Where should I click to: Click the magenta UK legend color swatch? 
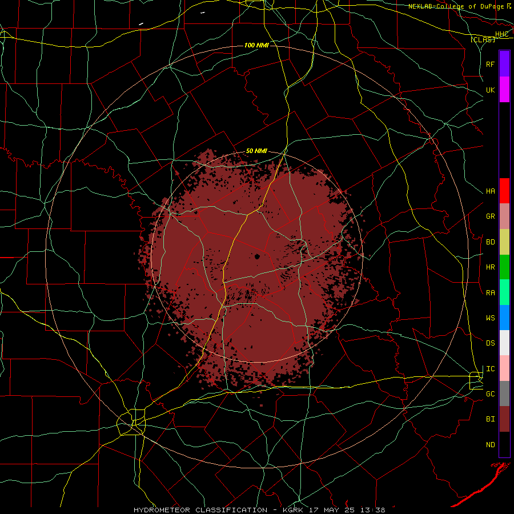[x=504, y=90]
